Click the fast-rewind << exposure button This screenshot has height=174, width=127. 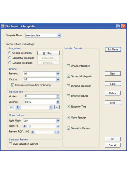tap(11, 107)
